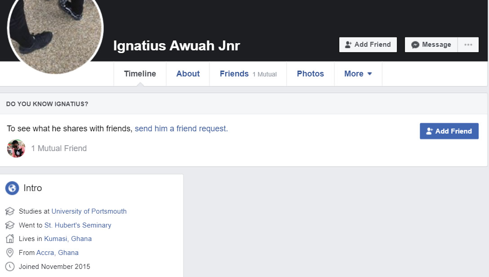
Task: Open Message chat with Ignatius
Action: coord(431,45)
